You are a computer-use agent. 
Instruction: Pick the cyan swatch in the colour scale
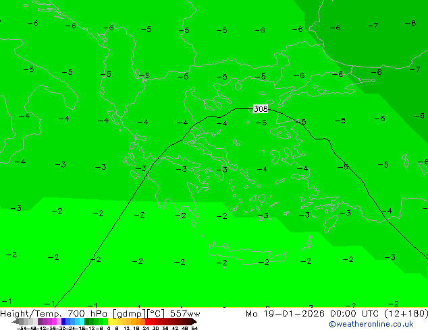tap(82, 321)
